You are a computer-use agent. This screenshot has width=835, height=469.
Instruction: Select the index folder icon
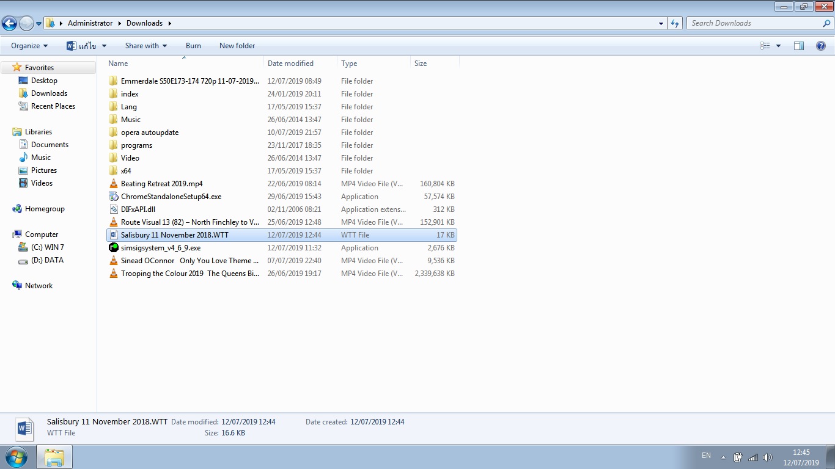tap(114, 94)
